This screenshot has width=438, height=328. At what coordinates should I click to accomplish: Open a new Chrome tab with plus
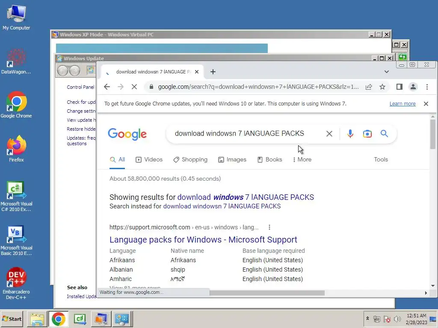(x=213, y=72)
